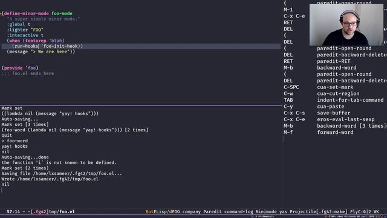
Task: Click the ELisp/d major mode indicator
Action: pyautogui.click(x=163, y=212)
